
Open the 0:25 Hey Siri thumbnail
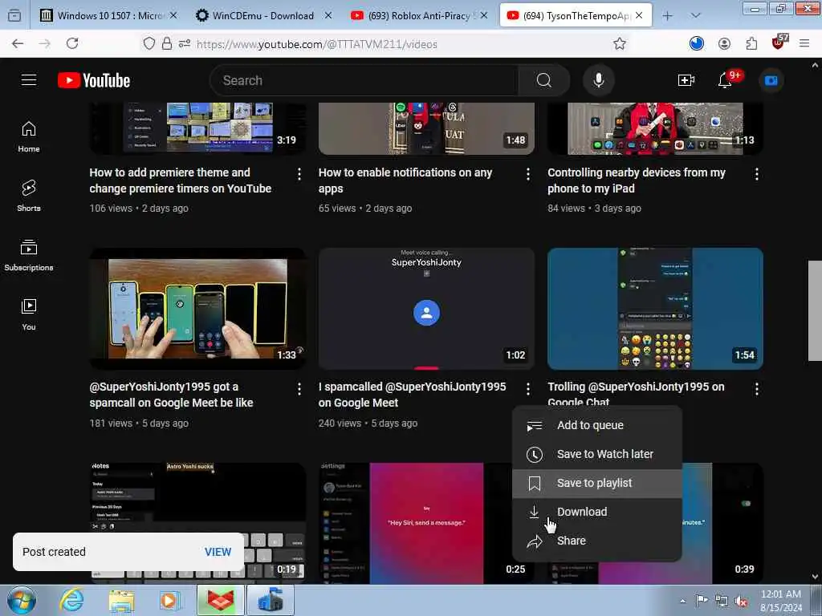(426, 523)
